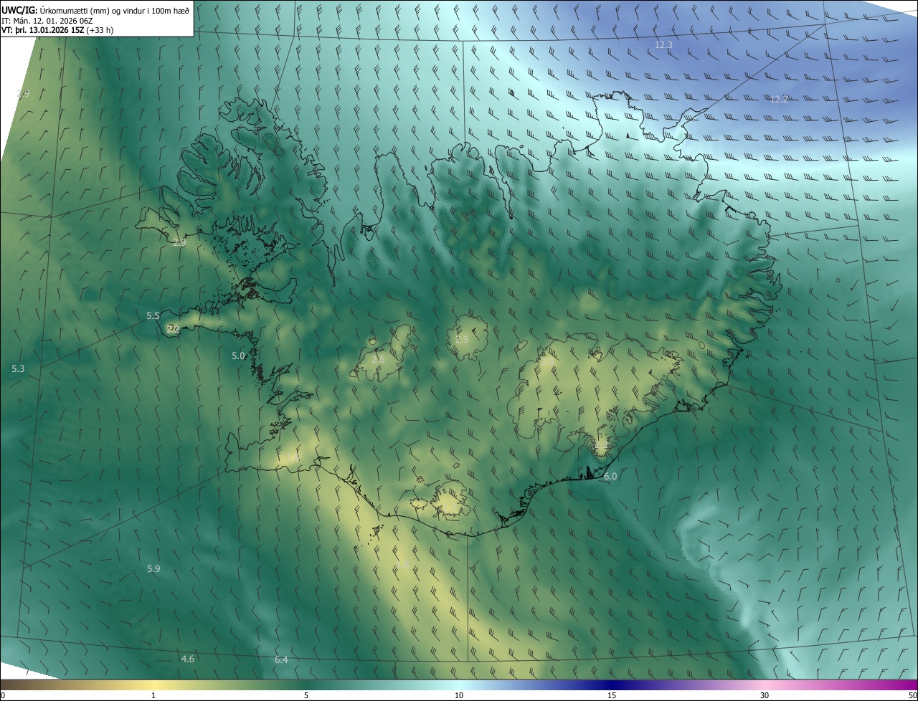Click the "2.5" value on the glacier
The image size is (918, 701).
pyautogui.click(x=462, y=339)
